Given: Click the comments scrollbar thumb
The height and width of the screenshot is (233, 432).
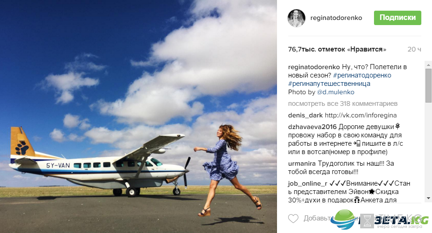Looking at the screenshot, I should (x=428, y=85).
